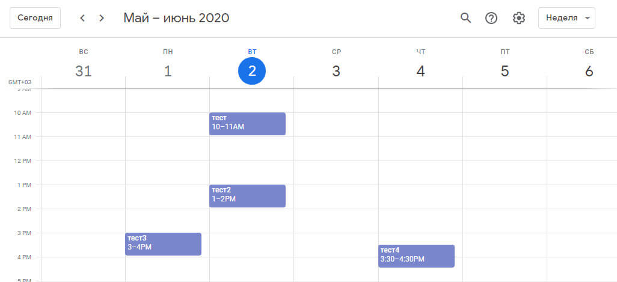617x282 pixels.
Task: Click the highlighted date 2 circle
Action: coord(252,72)
